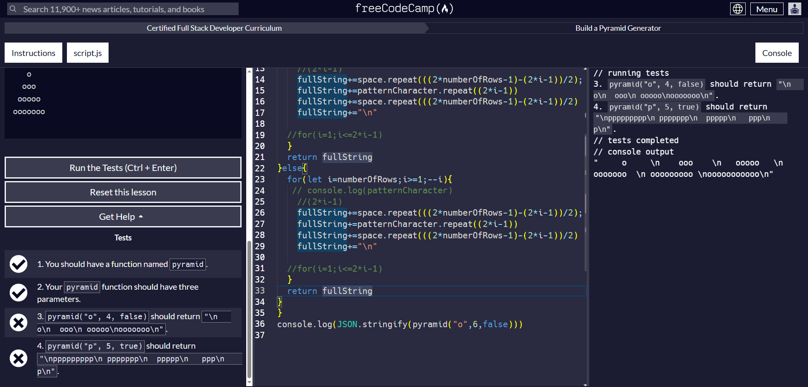Click the for loop on line 23
The height and width of the screenshot is (387, 808).
(x=369, y=179)
